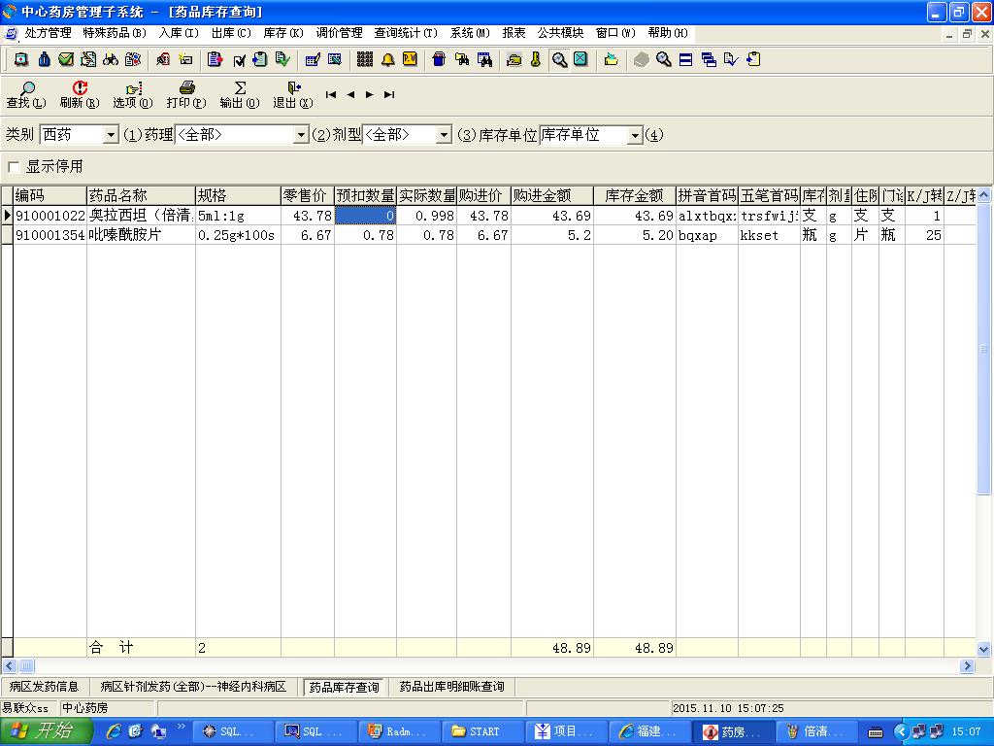Go to next record arrow

pos(370,94)
